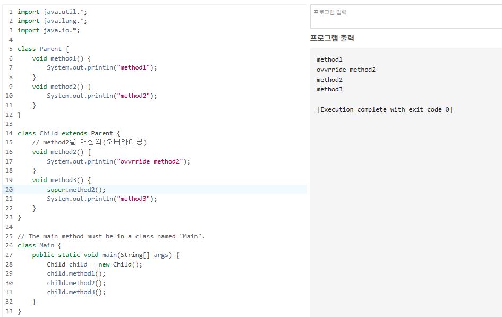502x317 pixels.
Task: Click the comment 'The main method must be in a class named Main'
Action: click(x=111, y=236)
